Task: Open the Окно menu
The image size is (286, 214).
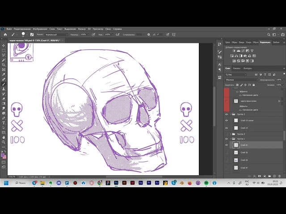Action: click(x=108, y=29)
